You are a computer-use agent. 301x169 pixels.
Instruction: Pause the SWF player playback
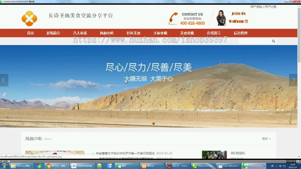[x=2, y=161]
